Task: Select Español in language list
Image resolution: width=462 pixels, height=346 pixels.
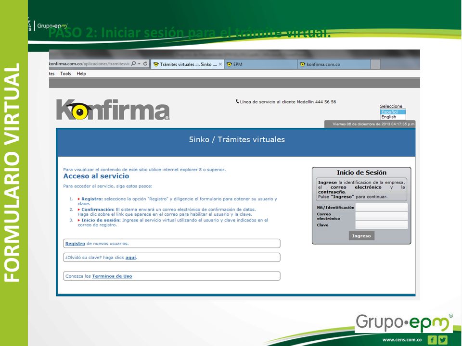Action: click(393, 112)
